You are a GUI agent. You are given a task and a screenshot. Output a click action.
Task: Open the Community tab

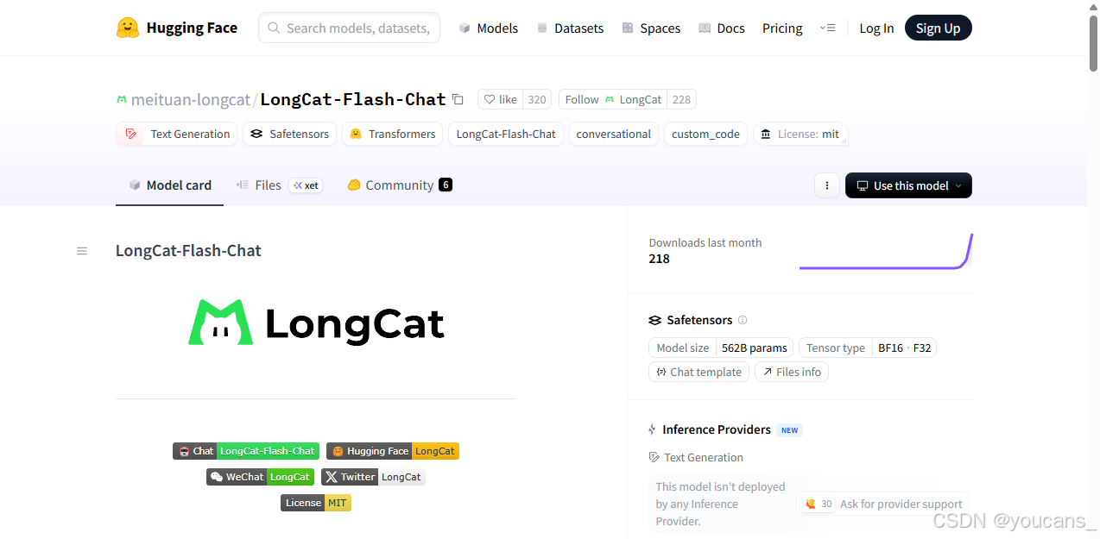pos(399,185)
